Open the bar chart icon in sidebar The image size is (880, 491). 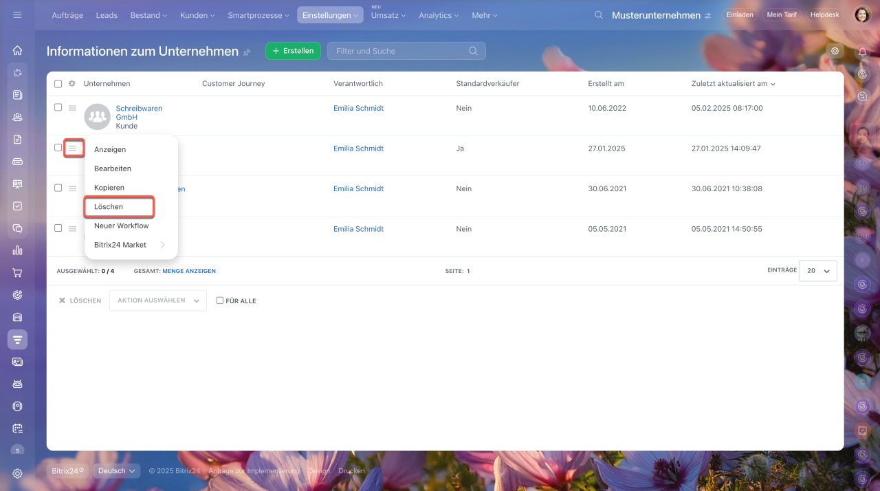(x=17, y=250)
